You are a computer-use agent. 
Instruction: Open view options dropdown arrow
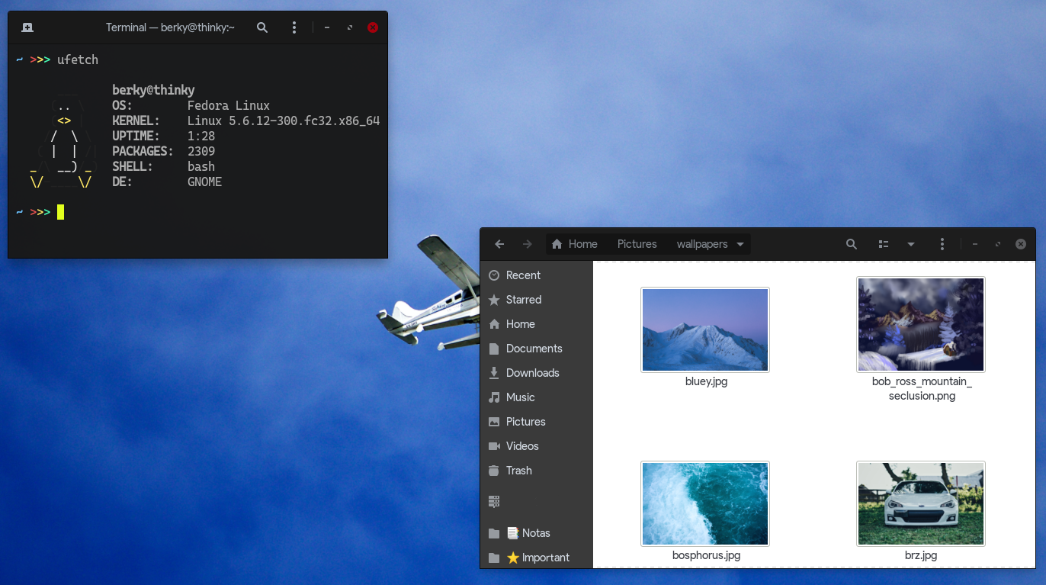click(910, 244)
